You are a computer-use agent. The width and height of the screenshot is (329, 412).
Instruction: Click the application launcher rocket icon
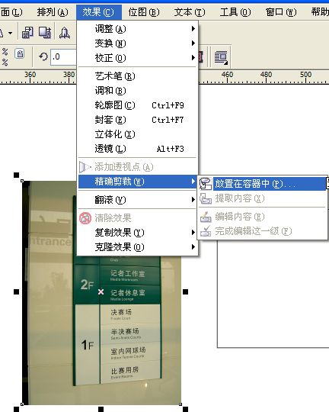65,33
